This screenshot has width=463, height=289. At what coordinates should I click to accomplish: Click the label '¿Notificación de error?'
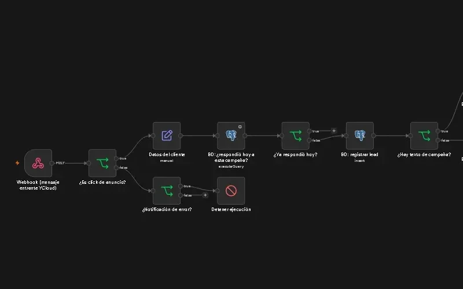click(x=167, y=209)
